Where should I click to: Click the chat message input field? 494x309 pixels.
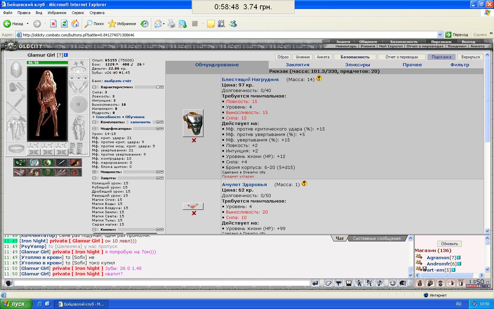pyautogui.click(x=162, y=283)
